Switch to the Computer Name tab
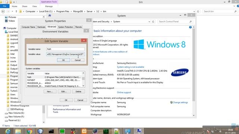This screenshot has width=239, height=134. (28, 27)
